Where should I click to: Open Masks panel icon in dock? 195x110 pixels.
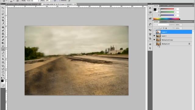[x=150, y=12]
